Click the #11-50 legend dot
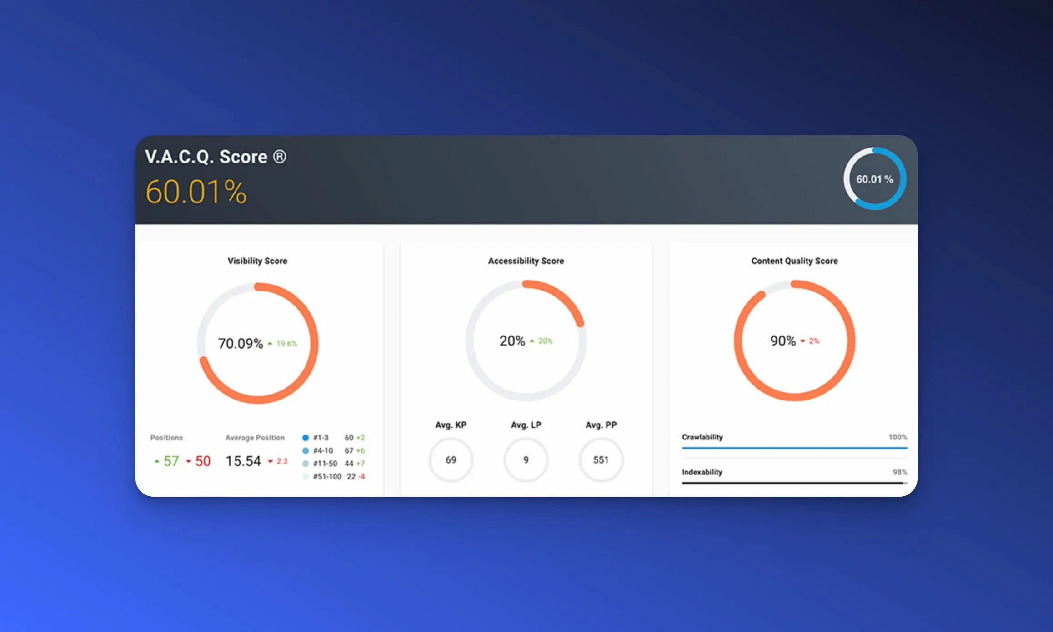The width and height of the screenshot is (1053, 632). [306, 464]
